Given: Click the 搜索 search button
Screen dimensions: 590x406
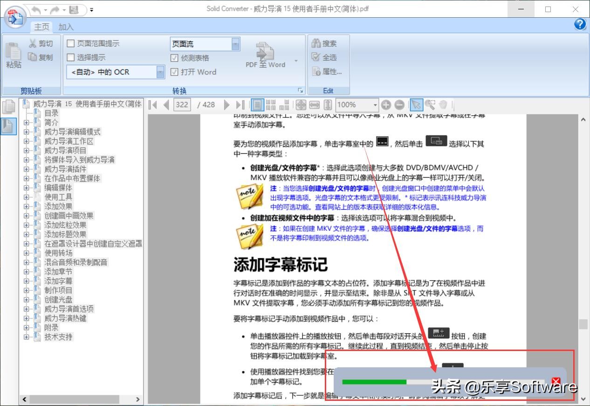Looking at the screenshot, I should tap(324, 43).
